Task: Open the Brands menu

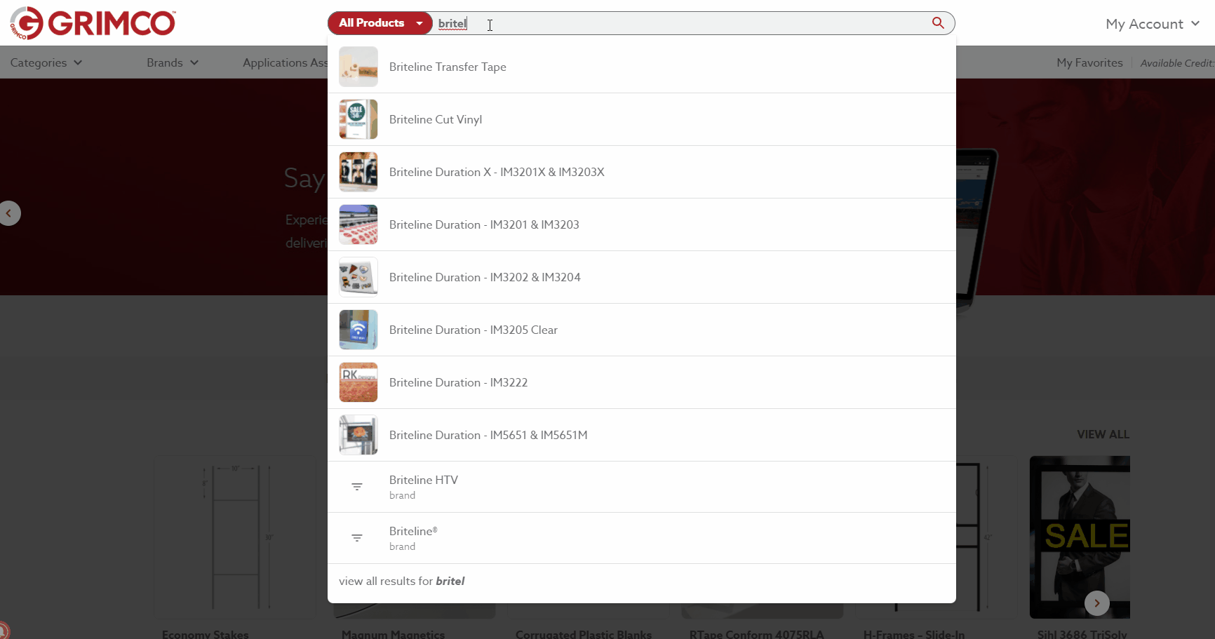Action: click(173, 62)
